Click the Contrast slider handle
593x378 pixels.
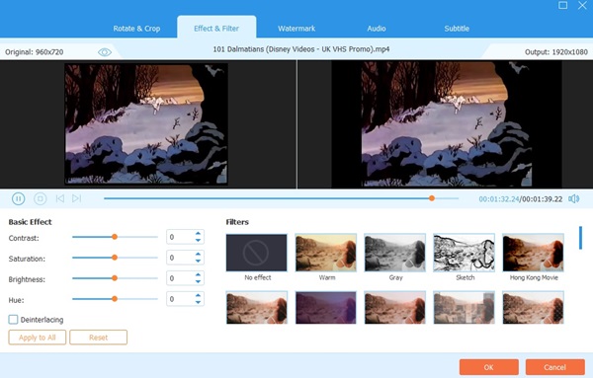coord(115,237)
